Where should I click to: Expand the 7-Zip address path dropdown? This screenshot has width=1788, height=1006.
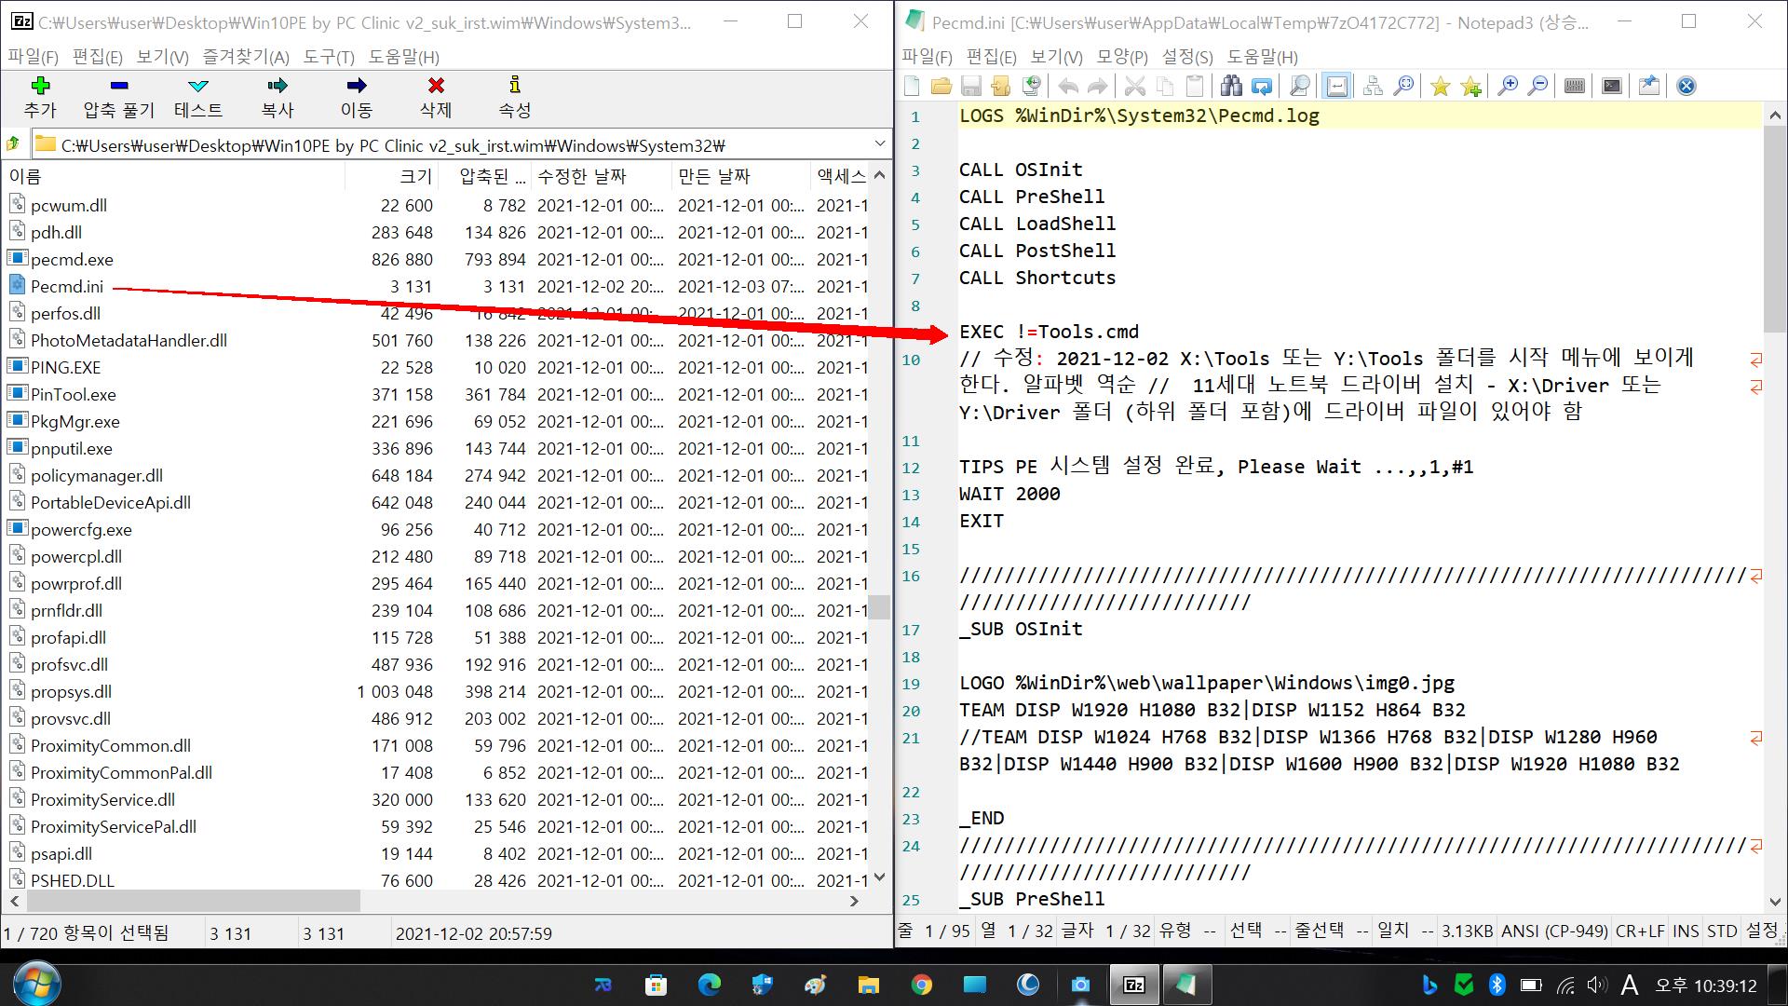tap(879, 144)
